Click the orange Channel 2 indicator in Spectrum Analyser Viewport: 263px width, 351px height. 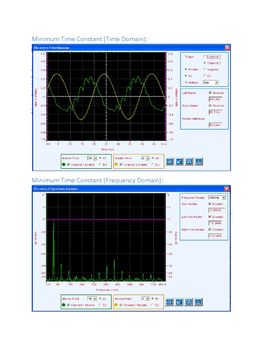click(x=116, y=305)
